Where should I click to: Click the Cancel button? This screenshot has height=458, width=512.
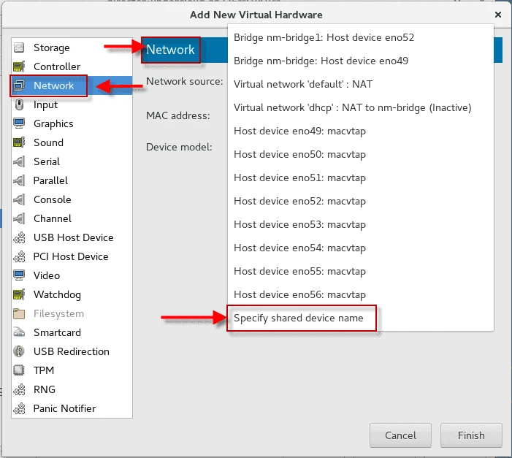[400, 435]
